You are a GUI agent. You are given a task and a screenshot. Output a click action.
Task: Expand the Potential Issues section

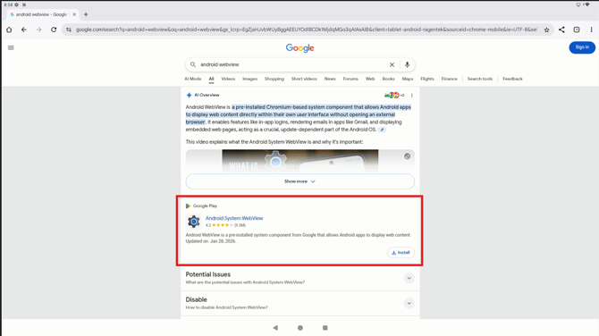click(x=409, y=278)
